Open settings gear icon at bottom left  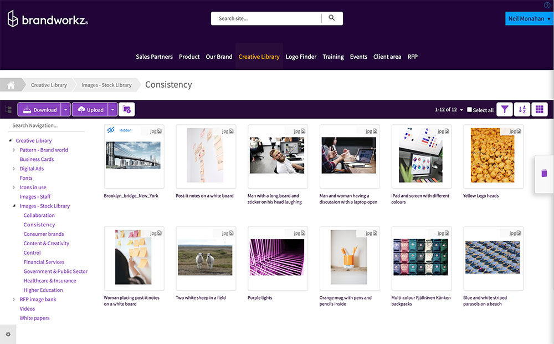coord(8,334)
